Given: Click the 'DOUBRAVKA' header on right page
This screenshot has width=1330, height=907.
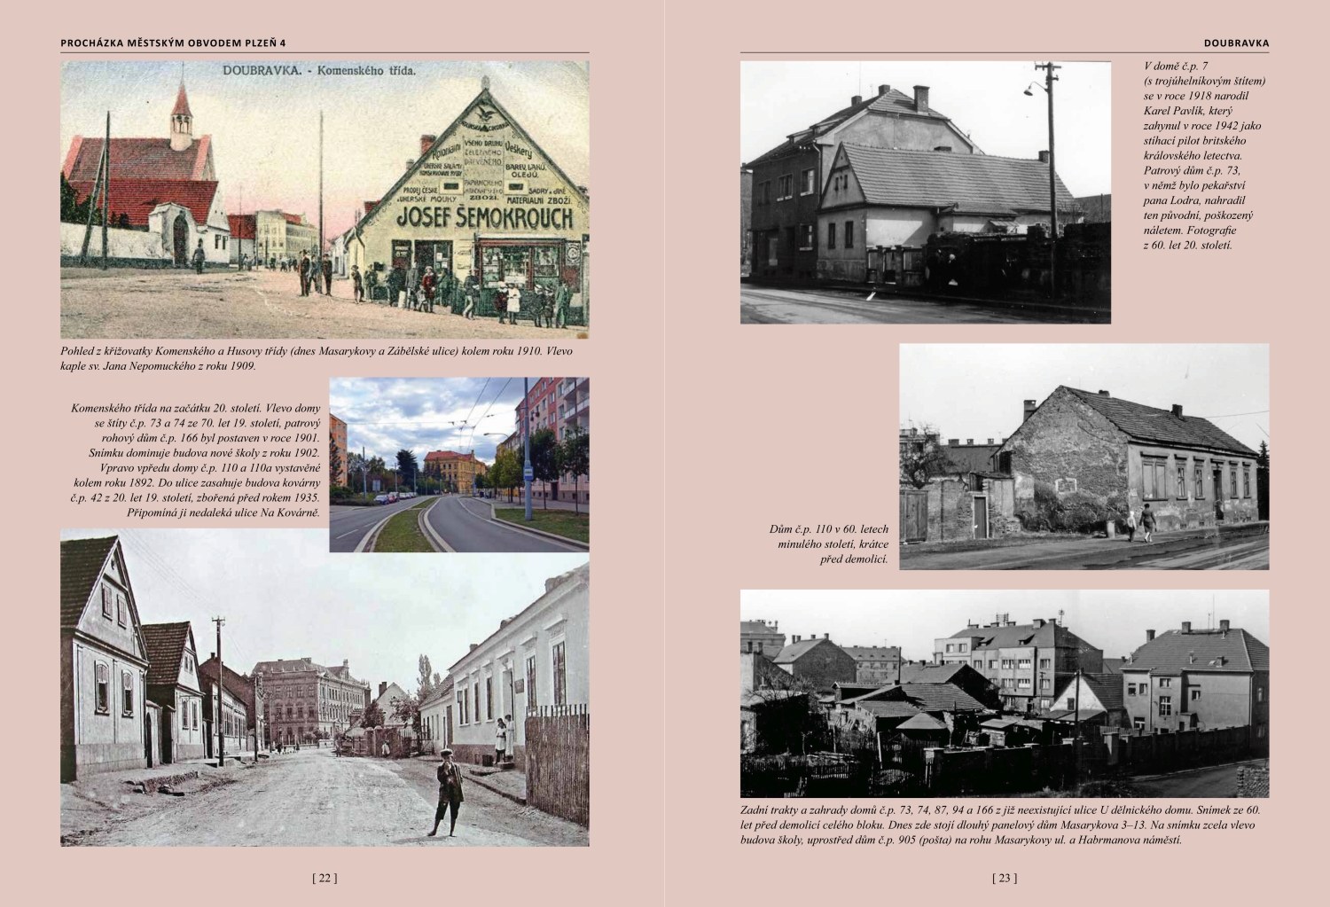Looking at the screenshot, I should tap(1236, 43).
